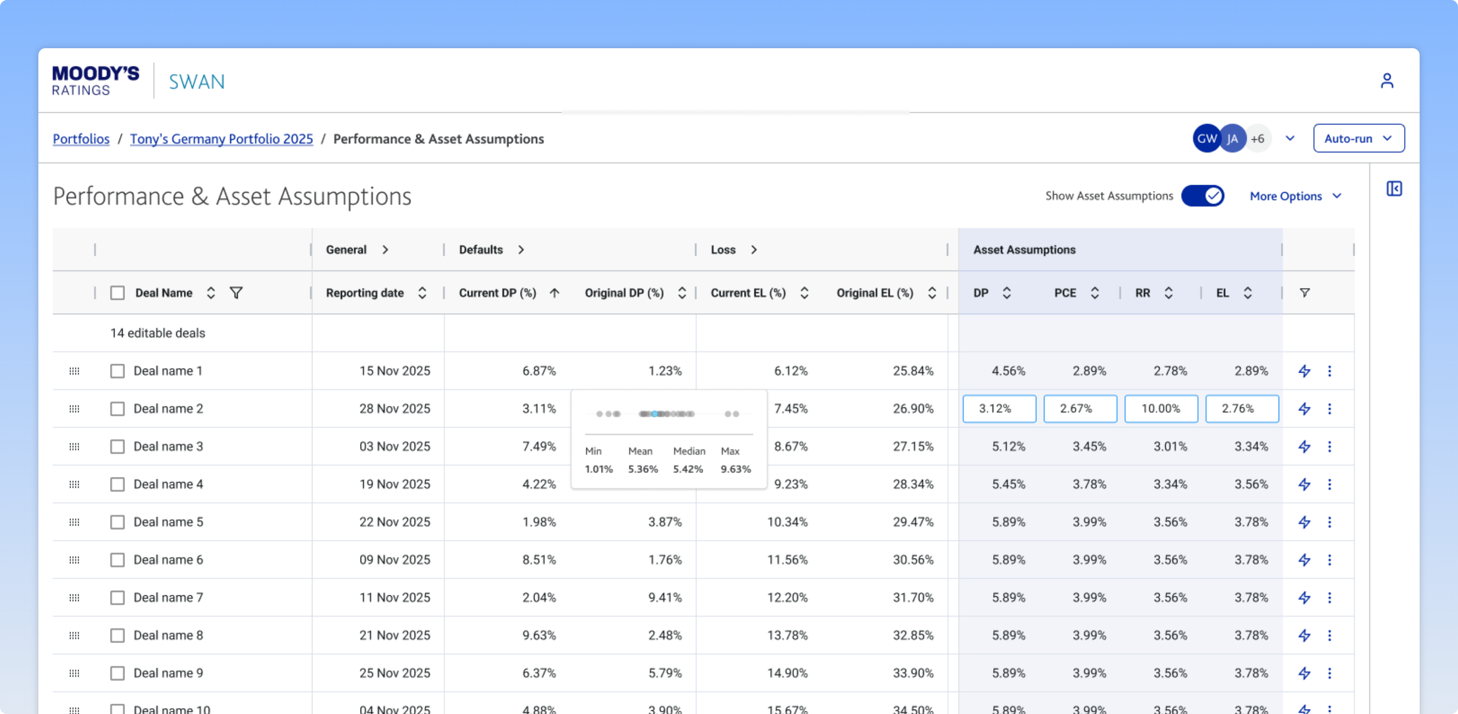The image size is (1458, 714).
Task: Click the filter icon after the EL column
Action: [x=1305, y=293]
